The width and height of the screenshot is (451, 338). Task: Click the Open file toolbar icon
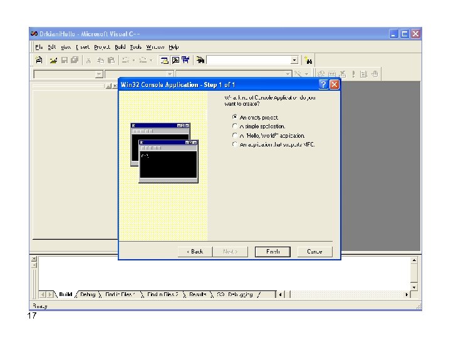pos(53,60)
